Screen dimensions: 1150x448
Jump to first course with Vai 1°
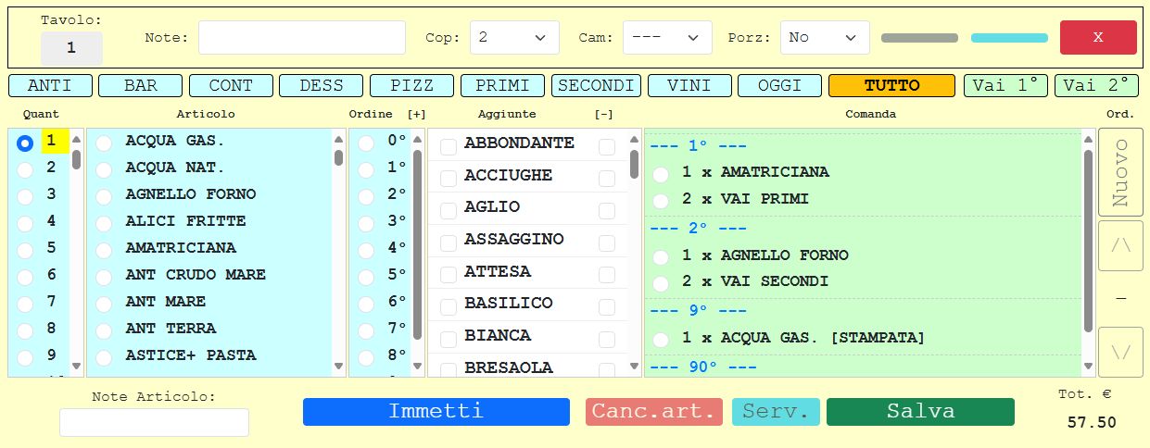point(1005,85)
